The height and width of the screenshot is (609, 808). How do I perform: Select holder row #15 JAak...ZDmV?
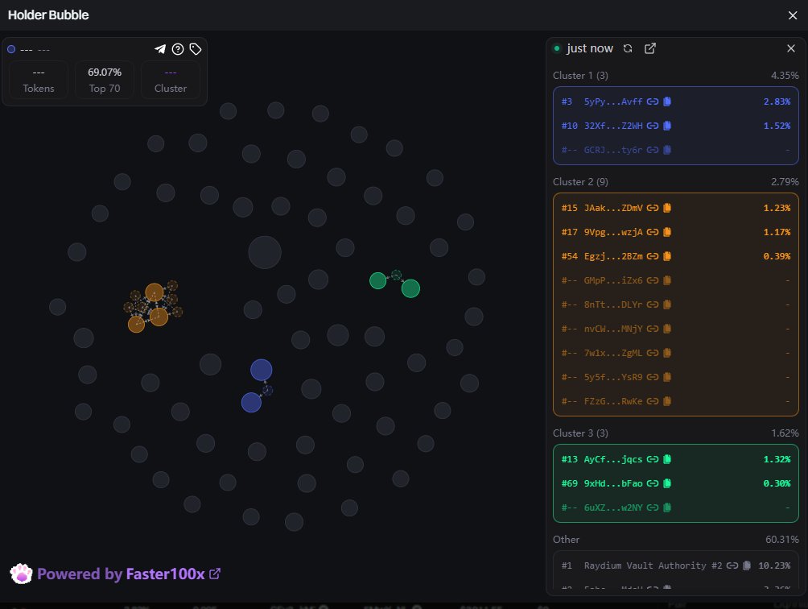(675, 208)
